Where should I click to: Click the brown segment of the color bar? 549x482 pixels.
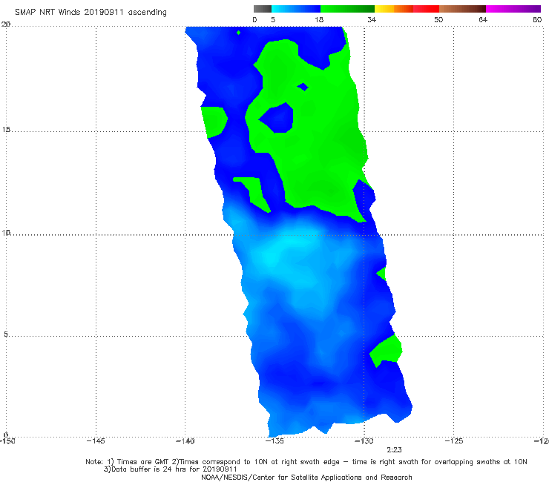462,9
